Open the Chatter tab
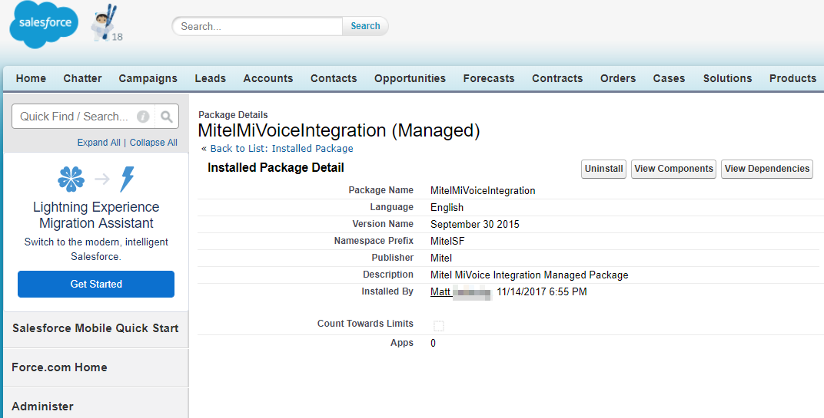 pyautogui.click(x=82, y=78)
